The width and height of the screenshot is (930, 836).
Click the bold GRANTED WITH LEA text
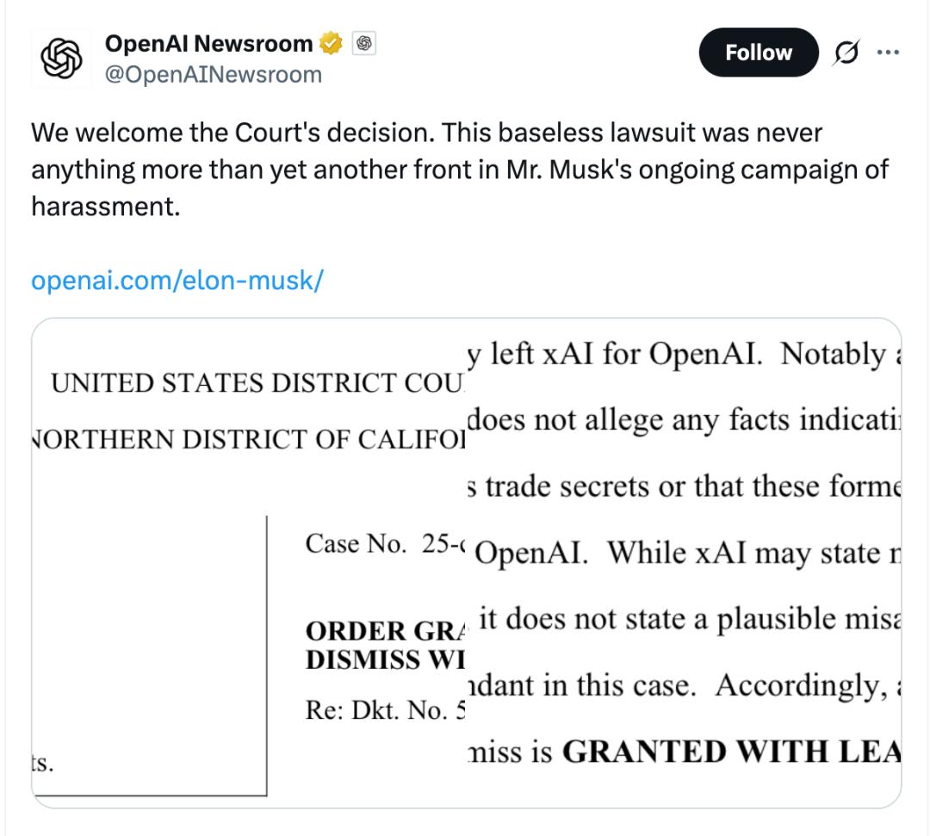tap(731, 752)
